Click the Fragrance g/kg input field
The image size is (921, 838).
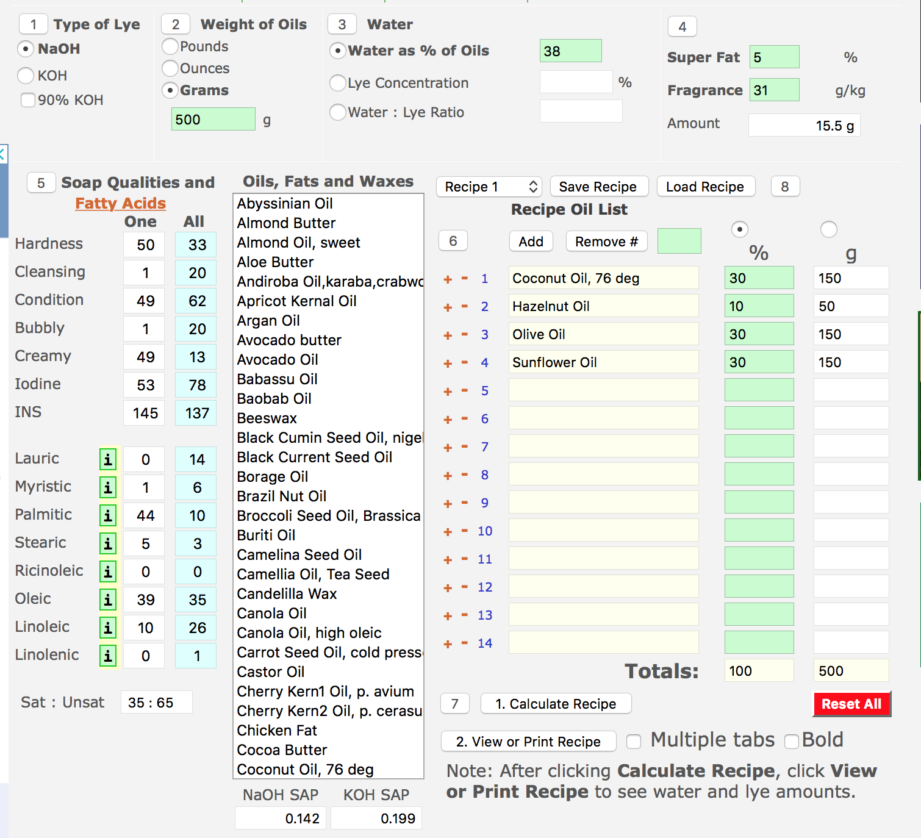tap(775, 90)
